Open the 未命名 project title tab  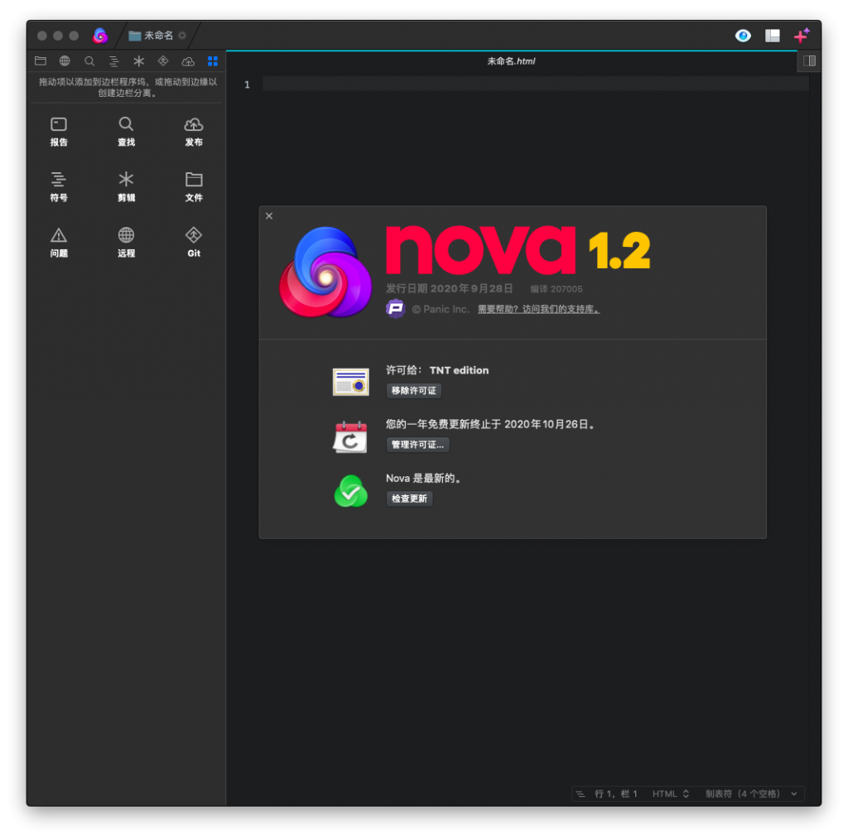(157, 36)
